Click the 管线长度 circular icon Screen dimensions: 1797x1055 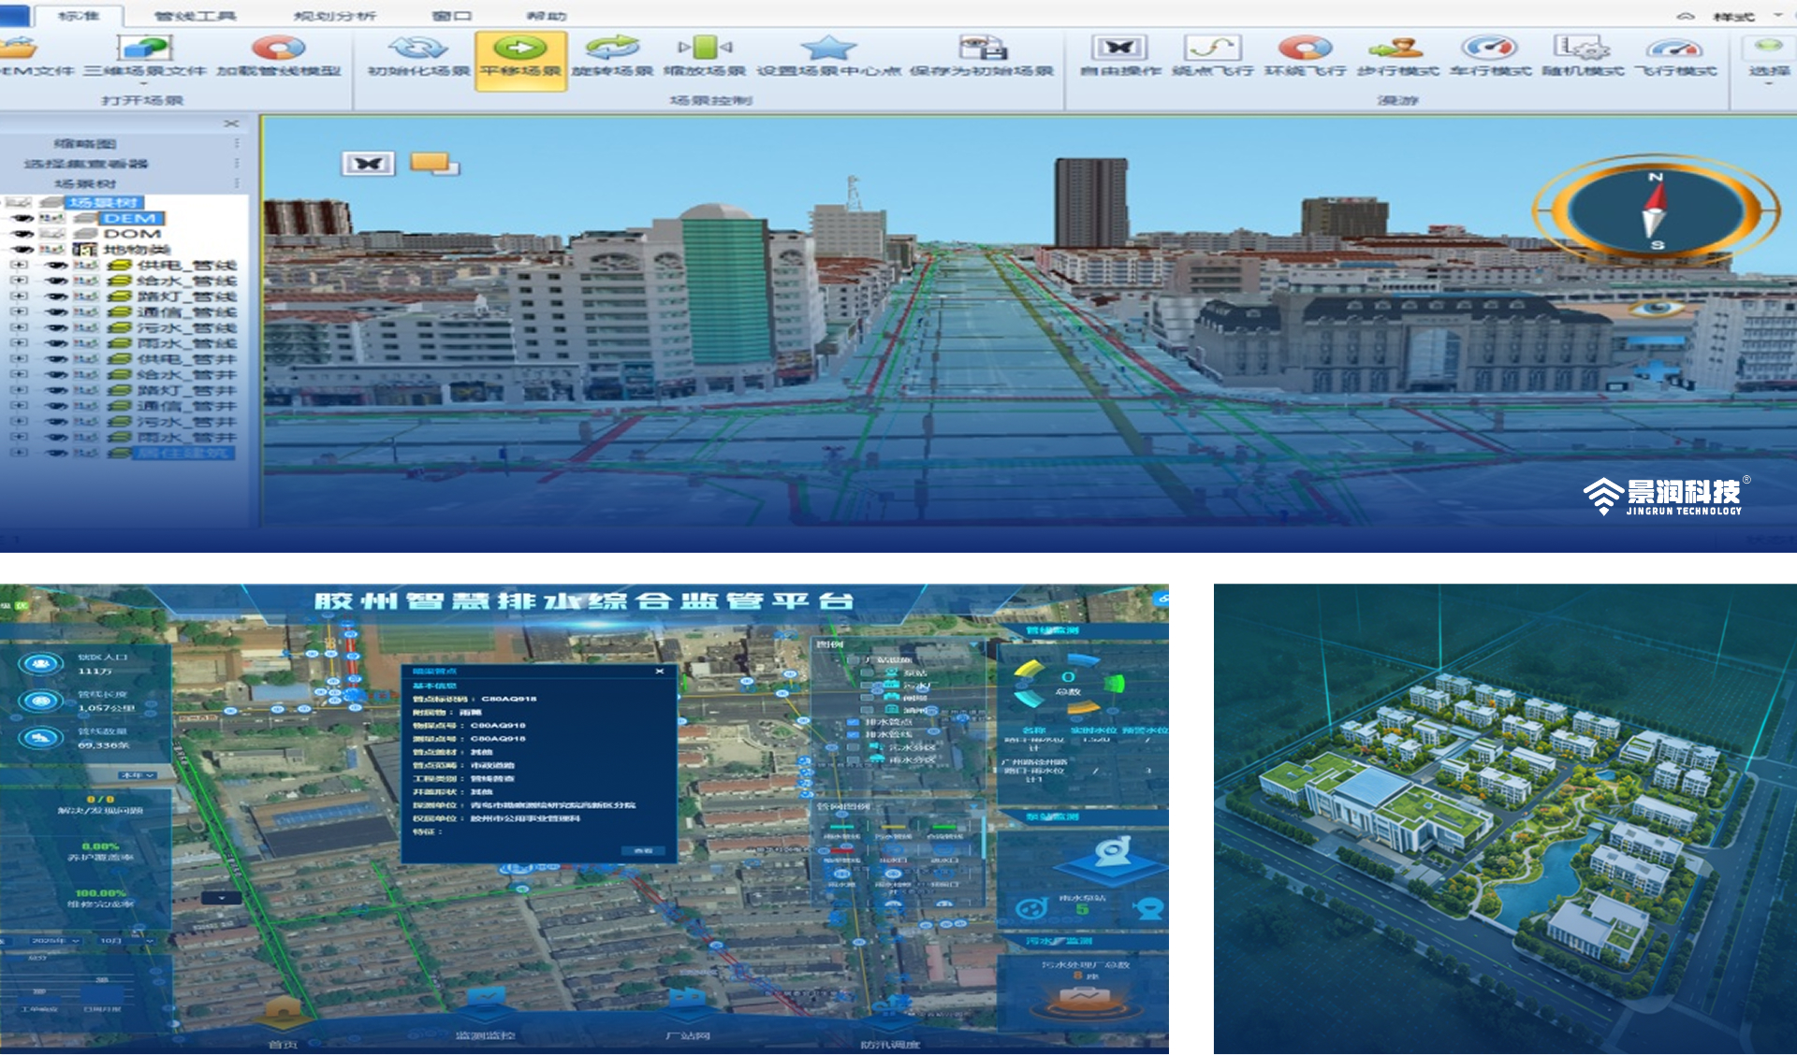pyautogui.click(x=40, y=701)
